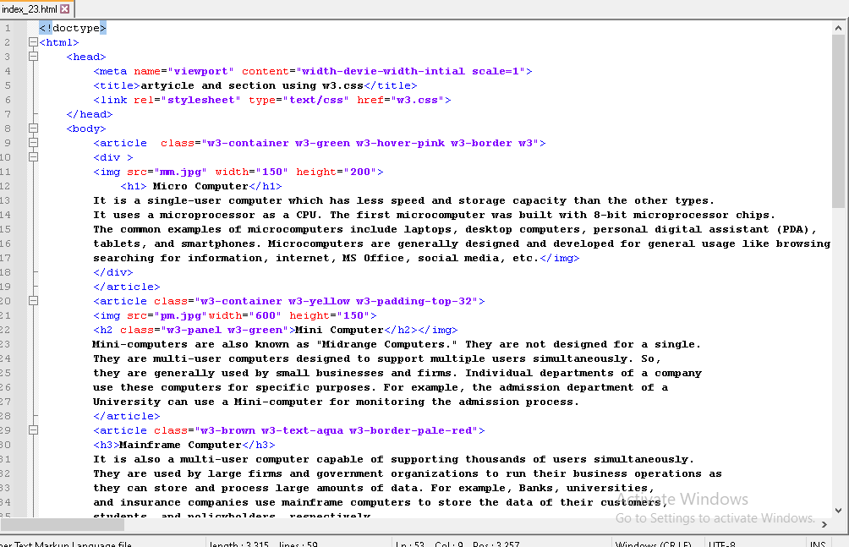Click the vertical scrollbar up arrow
849x547 pixels.
coord(839,27)
